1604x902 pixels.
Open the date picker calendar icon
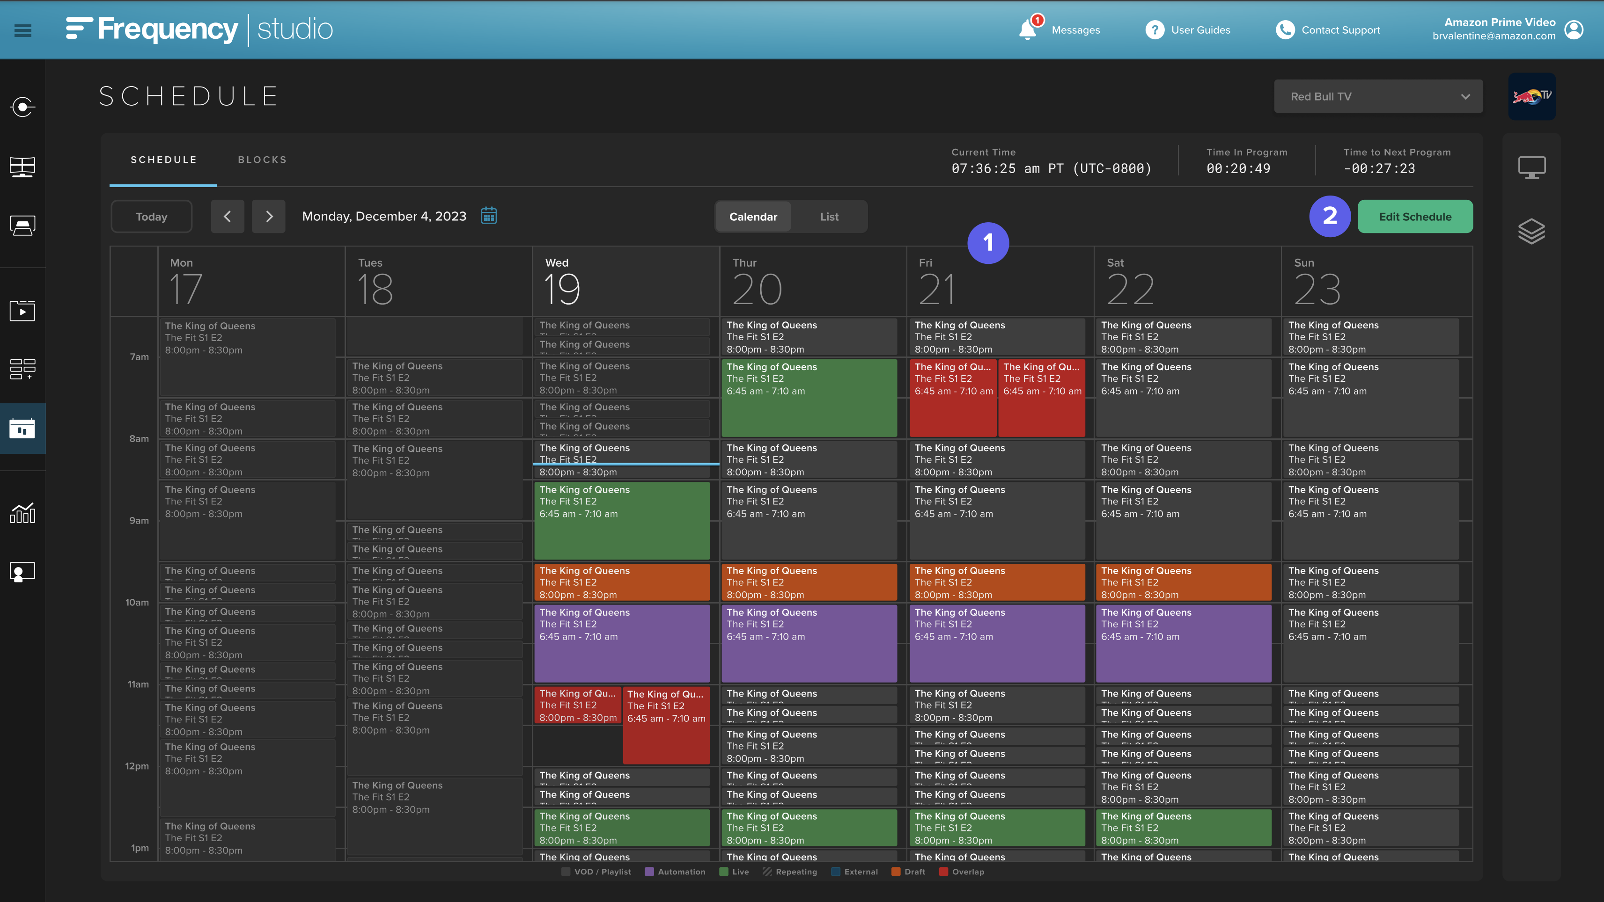(x=489, y=216)
